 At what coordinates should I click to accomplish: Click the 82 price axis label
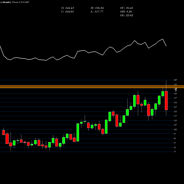click(x=175, y=147)
